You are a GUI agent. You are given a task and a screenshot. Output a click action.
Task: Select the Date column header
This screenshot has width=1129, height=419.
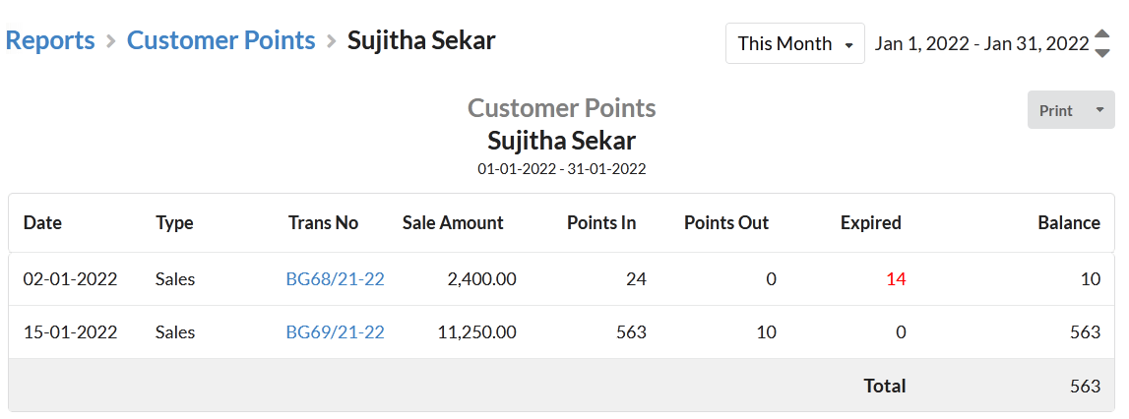(x=42, y=222)
